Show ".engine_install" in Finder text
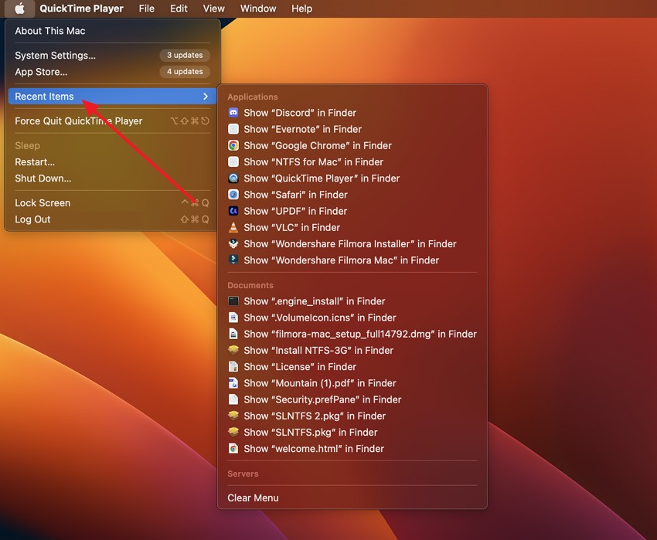The image size is (657, 540). tap(315, 301)
